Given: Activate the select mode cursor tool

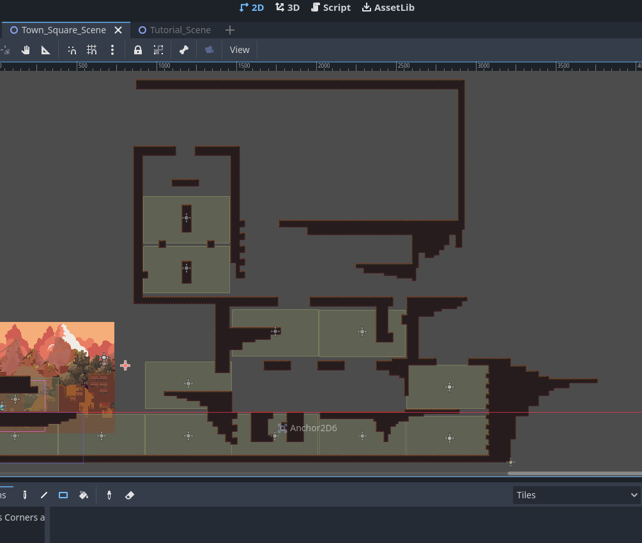Looking at the screenshot, I should click(x=5, y=50).
